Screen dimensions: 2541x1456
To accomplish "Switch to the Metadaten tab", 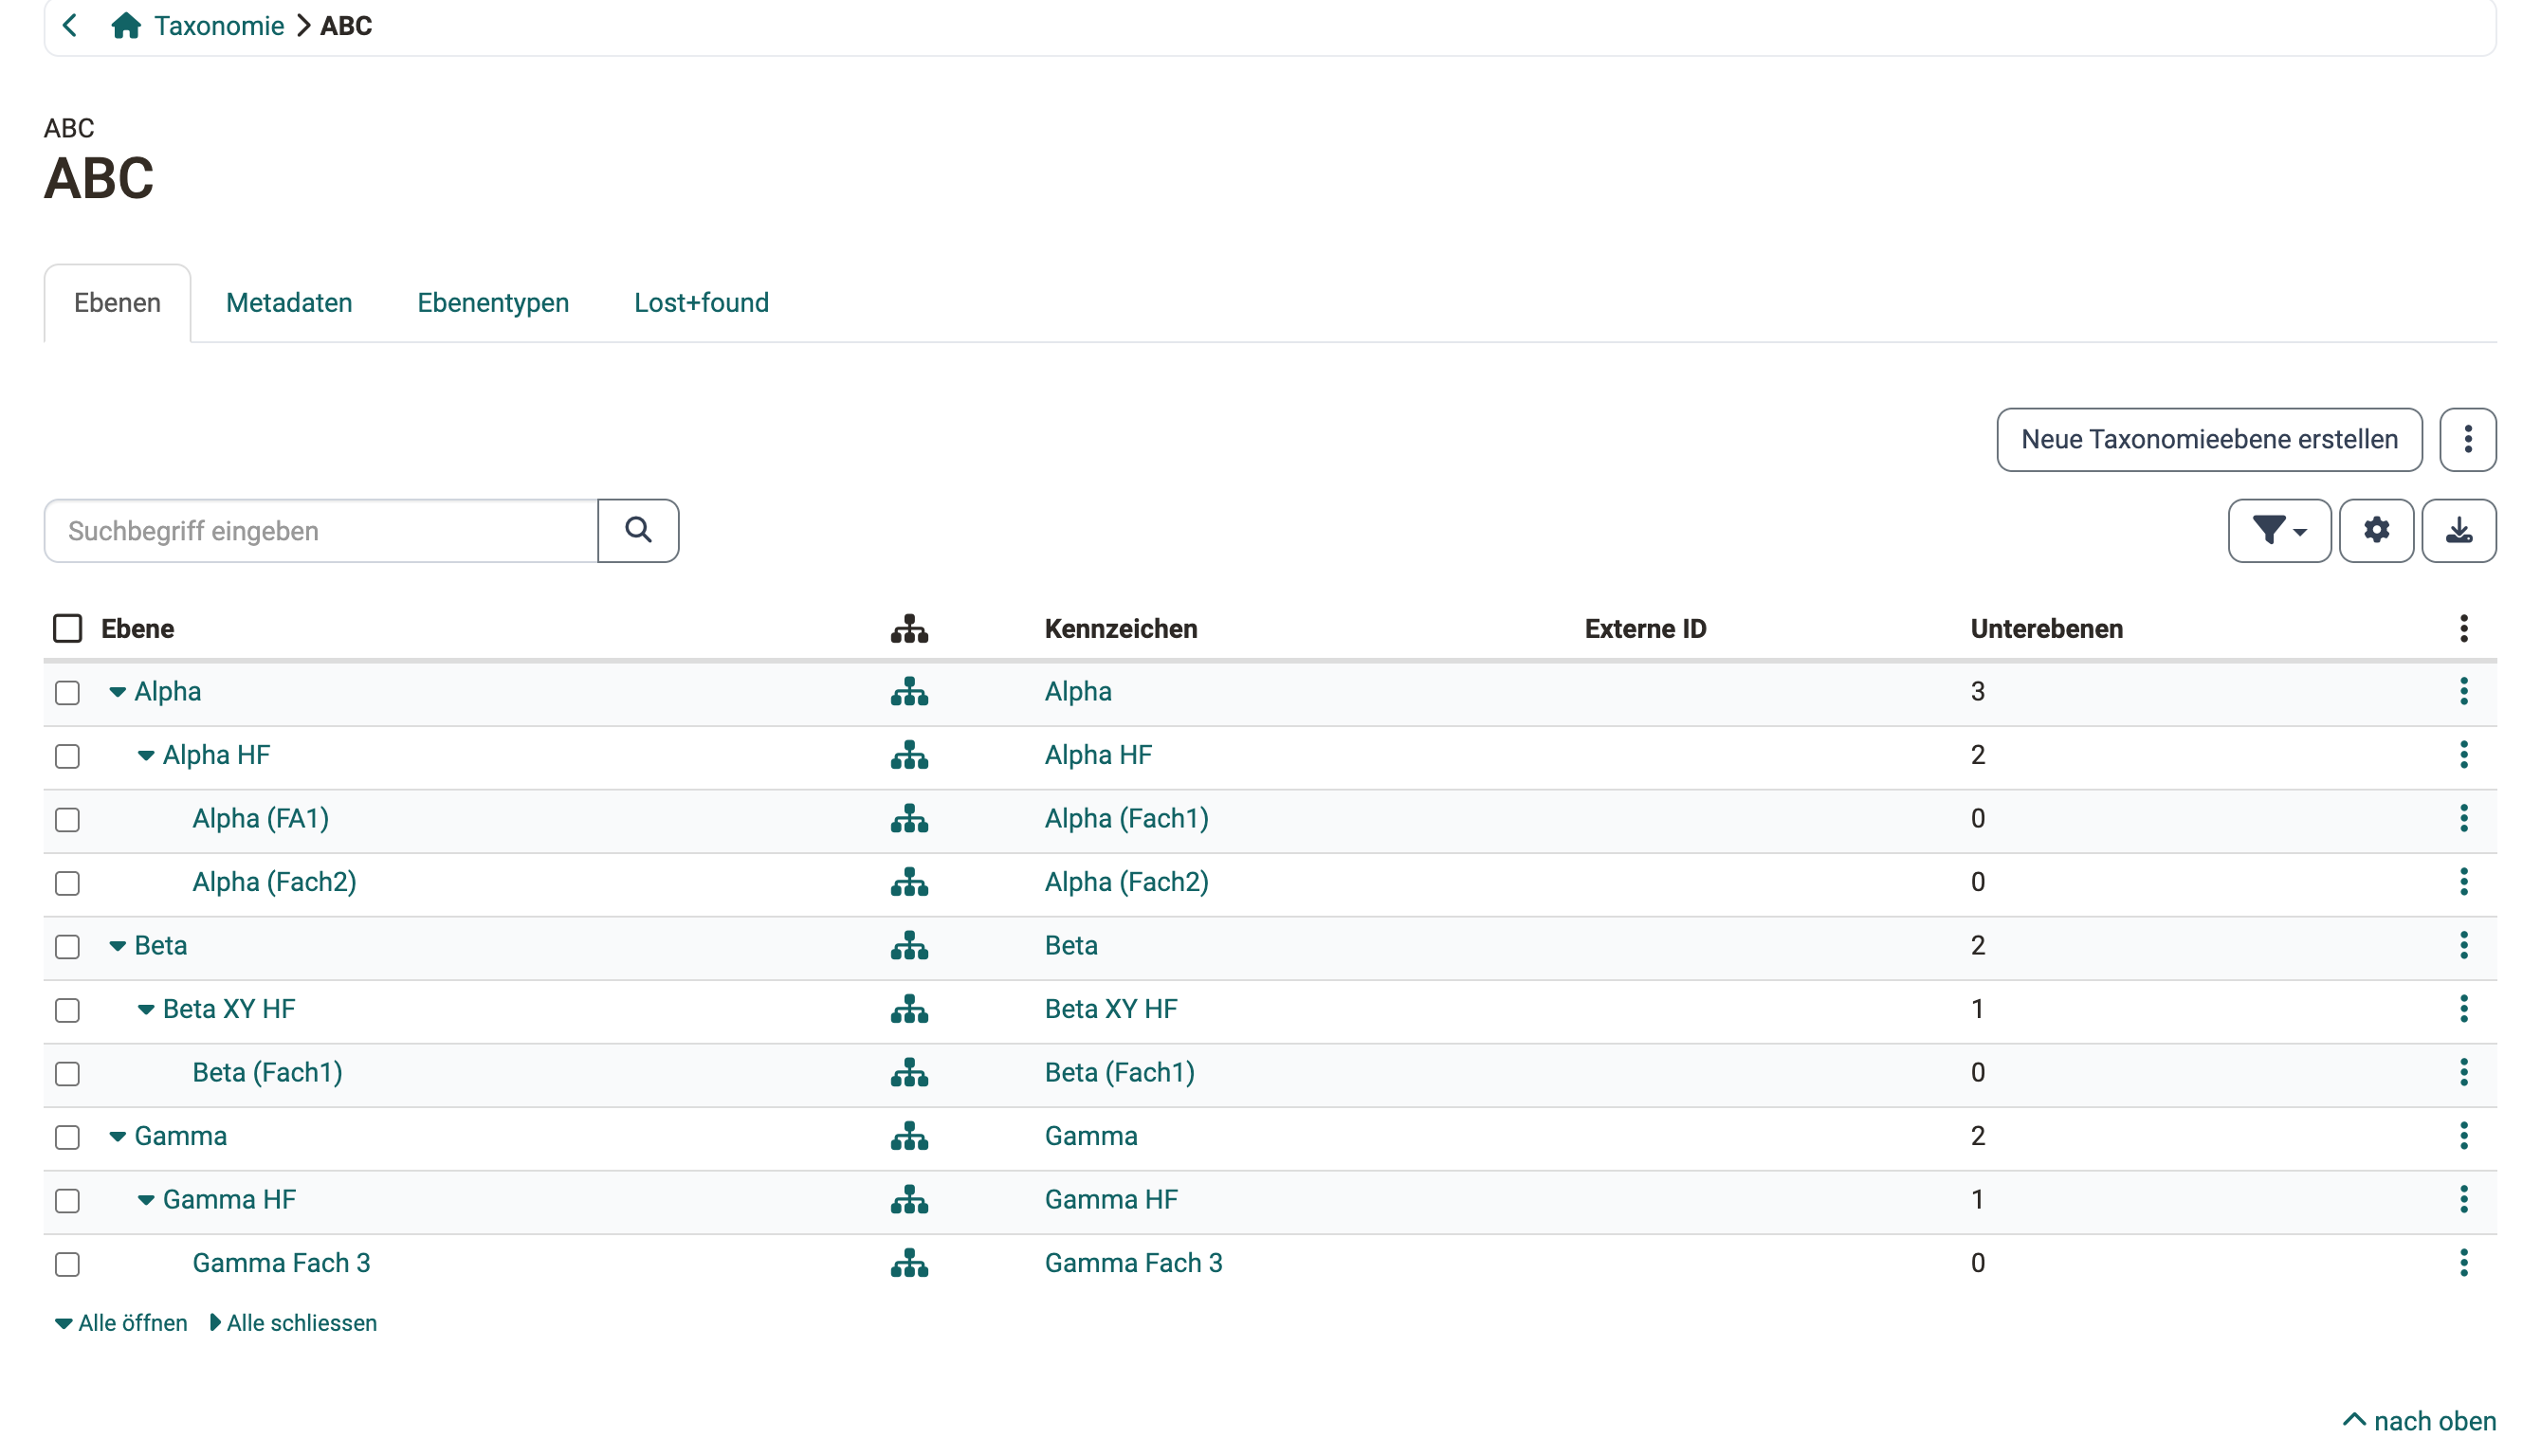I will point(289,303).
